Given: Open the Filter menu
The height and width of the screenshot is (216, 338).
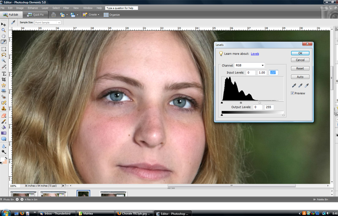Looking at the screenshot, I should [66, 8].
